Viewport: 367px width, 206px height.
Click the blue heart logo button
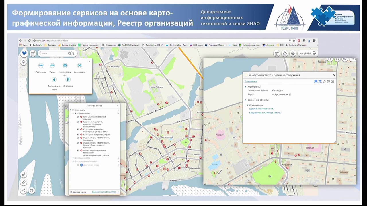[x=24, y=53]
